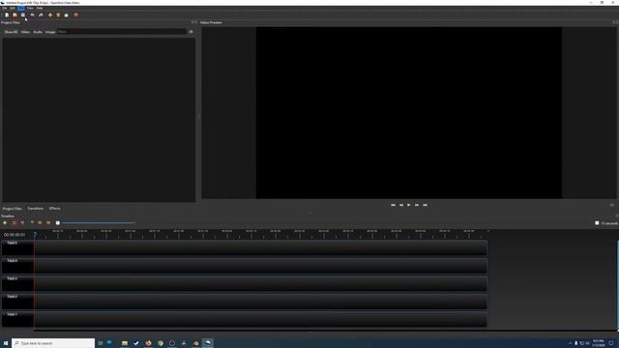Click the Undo arrow icon

[32, 15]
